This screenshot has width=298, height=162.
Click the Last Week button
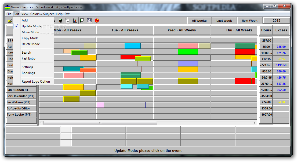pyautogui.click(x=224, y=21)
